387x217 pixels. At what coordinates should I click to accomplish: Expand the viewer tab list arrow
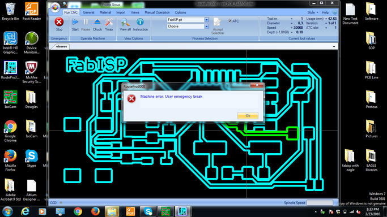[x=334, y=46]
